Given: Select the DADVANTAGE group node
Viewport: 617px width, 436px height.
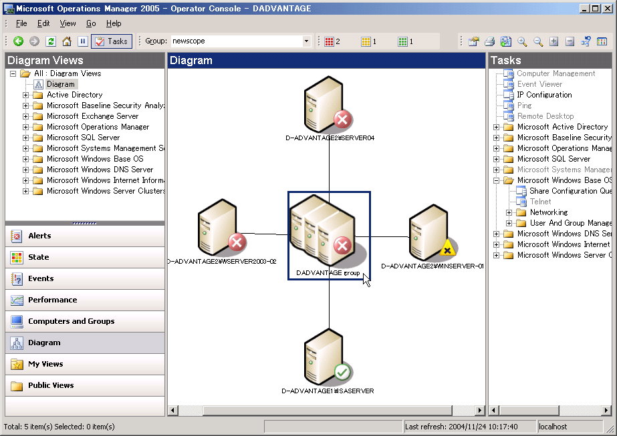Looking at the screenshot, I should 329,236.
